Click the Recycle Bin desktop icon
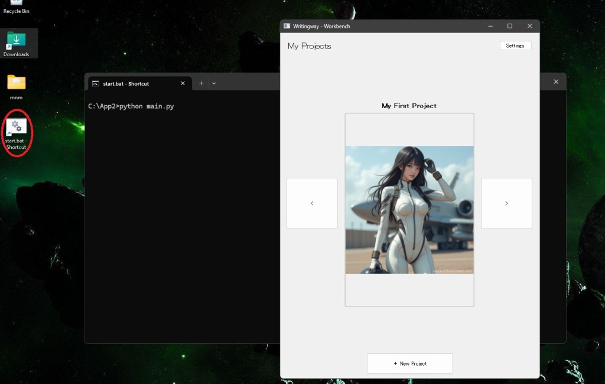The image size is (605, 384). [x=16, y=6]
